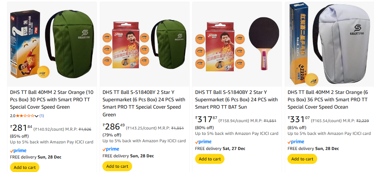Click Prime logo under the ₹281.84 product

click(x=18, y=150)
